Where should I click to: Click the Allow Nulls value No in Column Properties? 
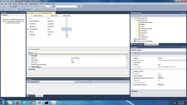[72, 60]
